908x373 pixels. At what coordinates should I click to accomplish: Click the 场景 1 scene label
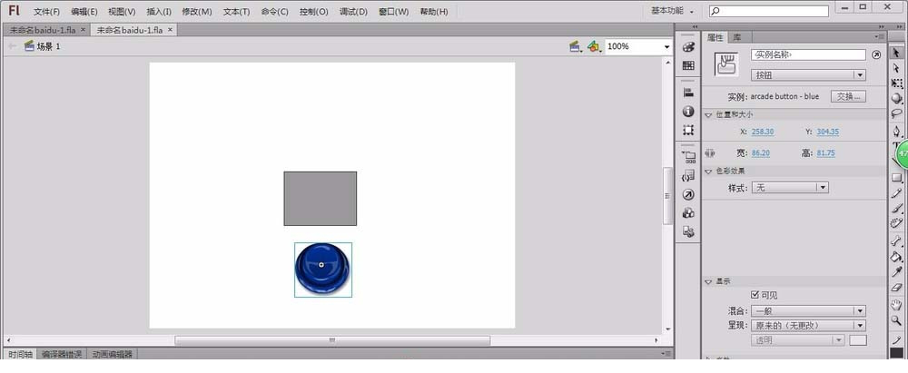tap(49, 46)
